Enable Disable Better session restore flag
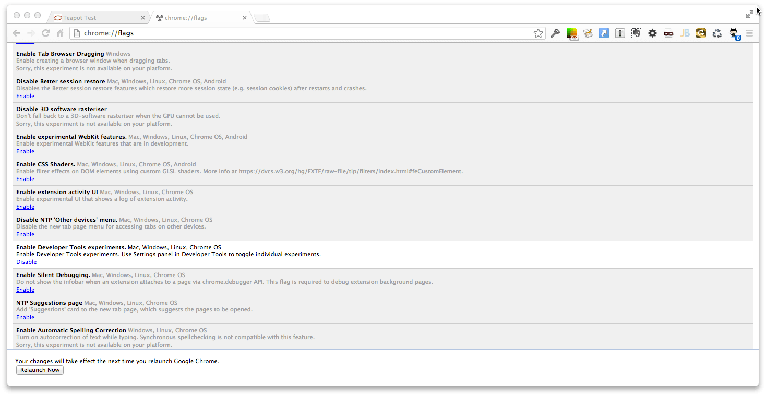 tap(25, 96)
